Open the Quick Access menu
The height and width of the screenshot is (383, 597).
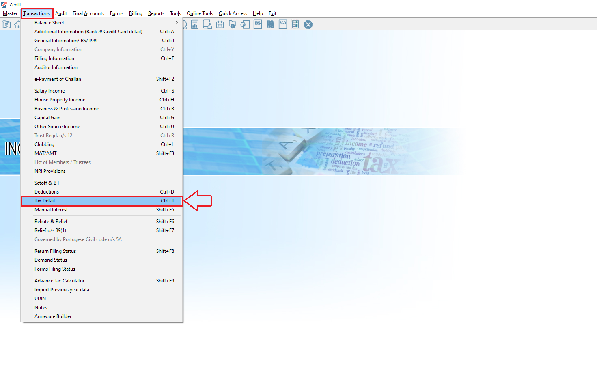click(233, 13)
